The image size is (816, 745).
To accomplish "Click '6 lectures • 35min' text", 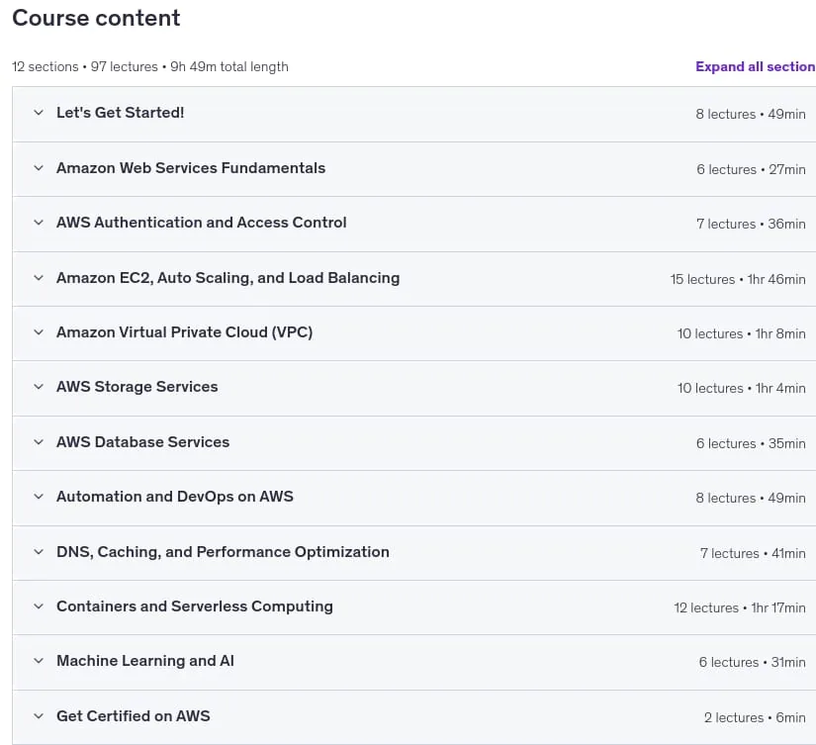I will tap(751, 443).
